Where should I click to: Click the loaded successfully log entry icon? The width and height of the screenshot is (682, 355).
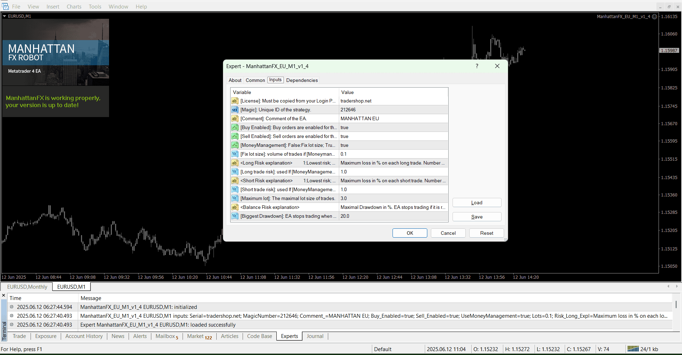12,325
